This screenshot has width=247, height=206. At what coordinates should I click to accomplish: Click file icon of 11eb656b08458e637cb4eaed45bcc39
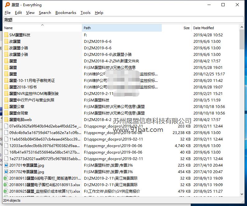[x=6, y=139]
